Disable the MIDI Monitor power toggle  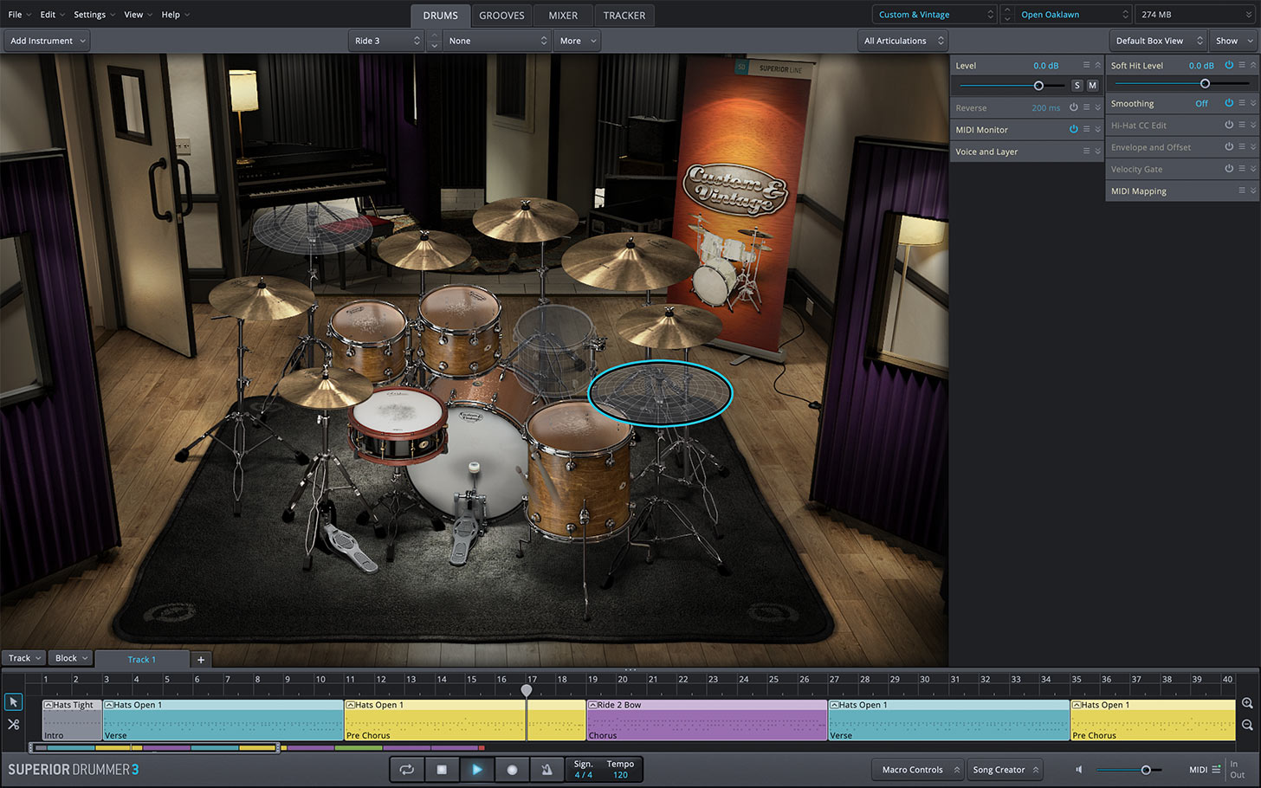tap(1073, 129)
